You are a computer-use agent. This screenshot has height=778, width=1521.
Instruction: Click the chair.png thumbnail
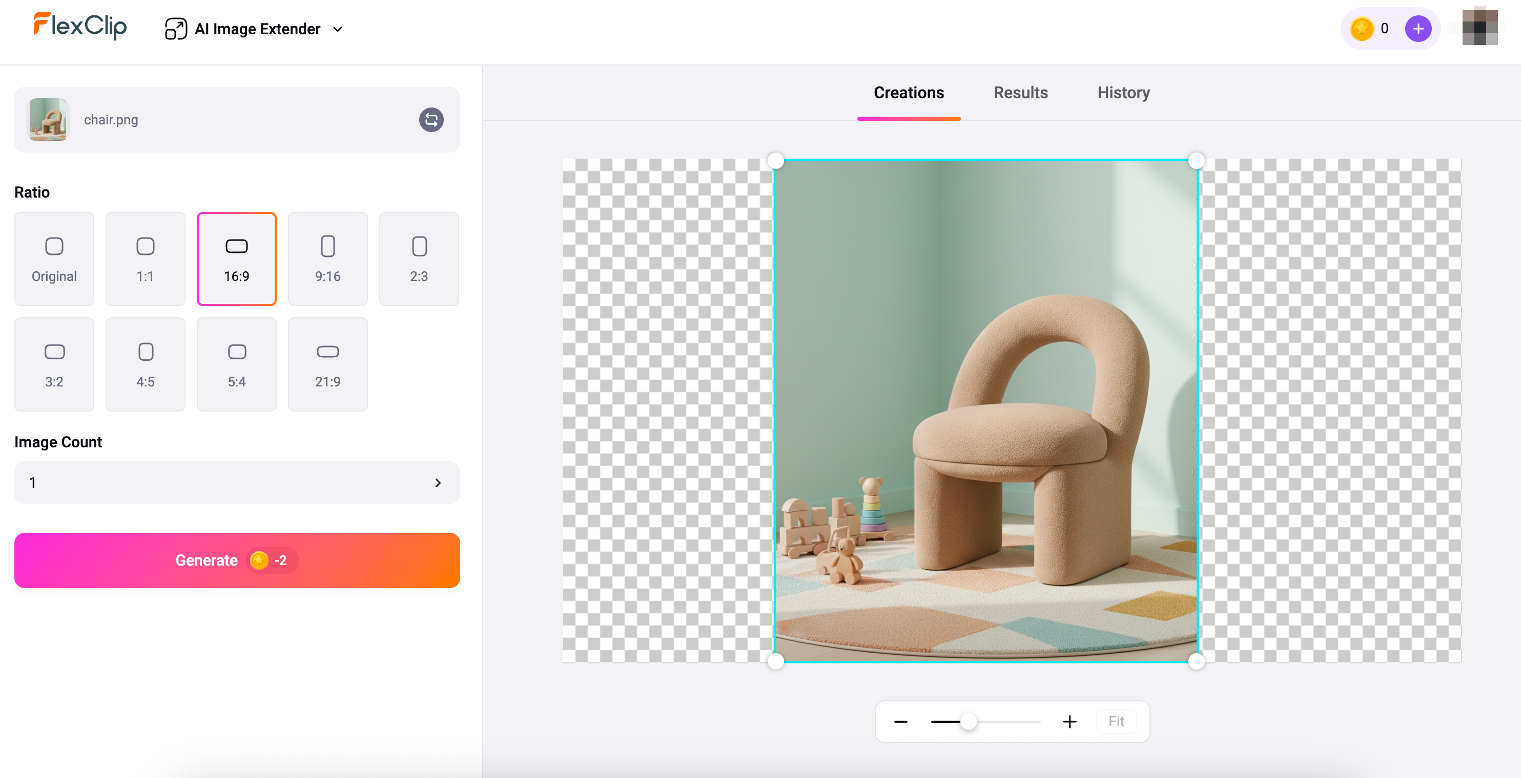(x=48, y=120)
